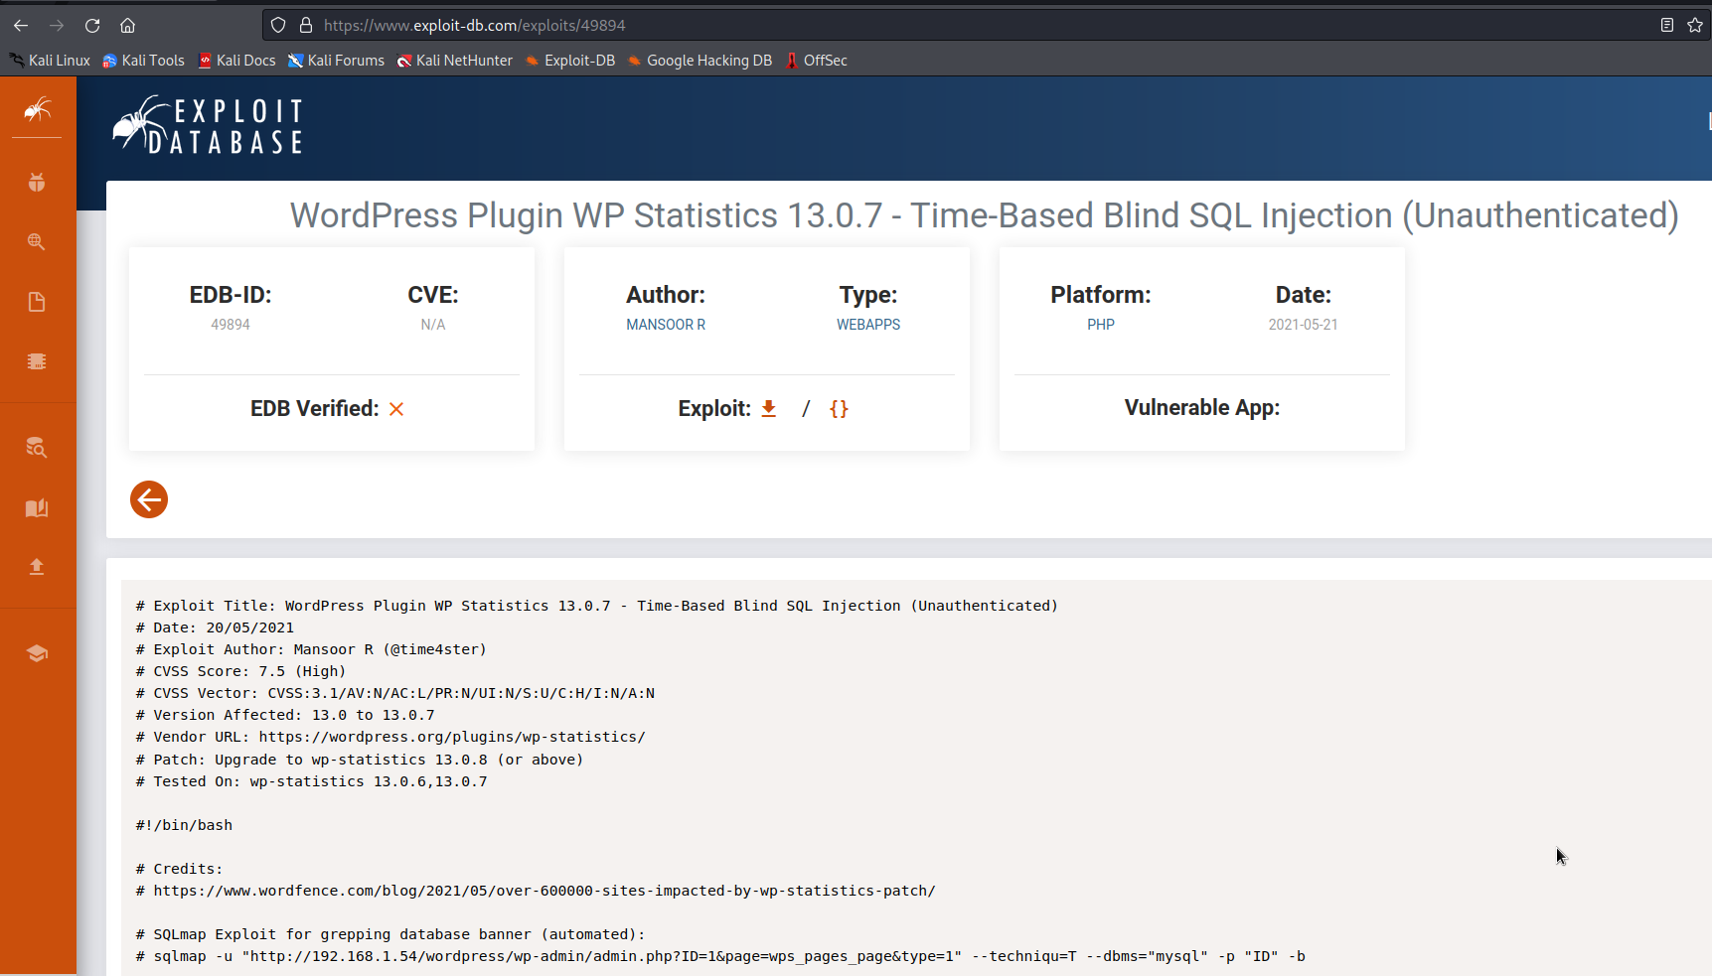Open the browser home page
The width and height of the screenshot is (1712, 976).
pos(127,26)
